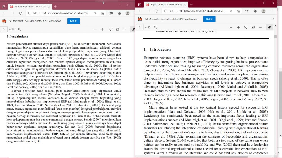Viewport: 282px width, 158px height.
Task: Click tab actions icon in right window
Action: point(140,4)
